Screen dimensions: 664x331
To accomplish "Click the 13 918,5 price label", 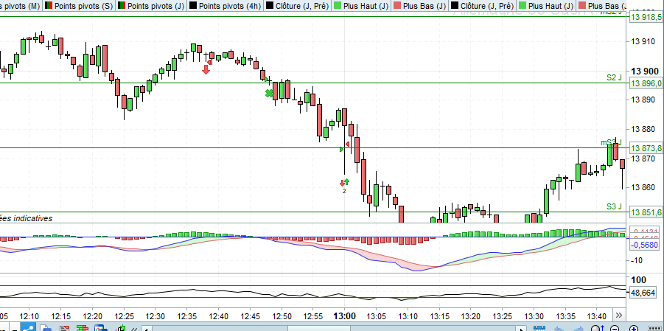I will 646,17.
